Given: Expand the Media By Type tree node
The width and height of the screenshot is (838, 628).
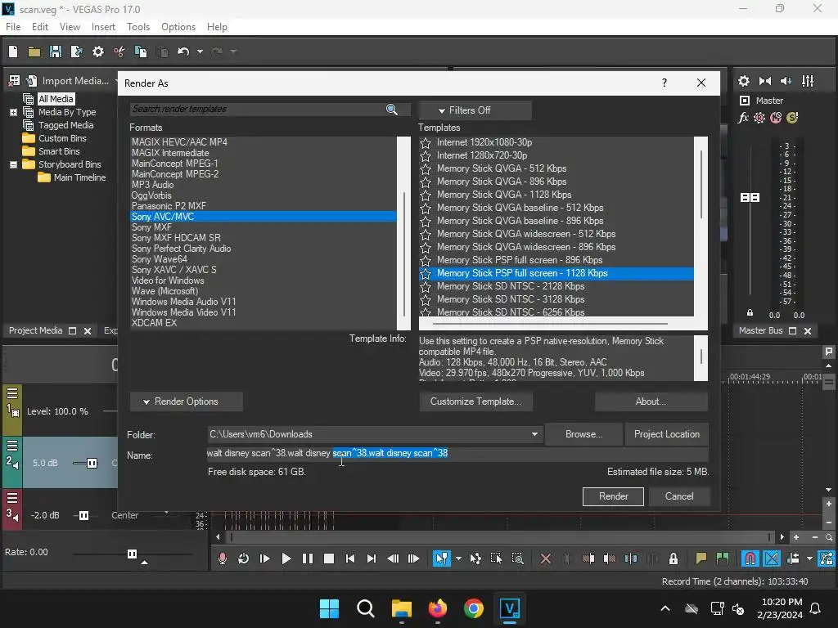Looking at the screenshot, I should point(13,112).
